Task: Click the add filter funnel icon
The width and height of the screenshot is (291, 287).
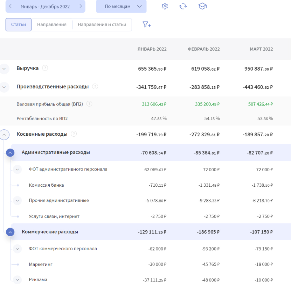Action: 146,25
